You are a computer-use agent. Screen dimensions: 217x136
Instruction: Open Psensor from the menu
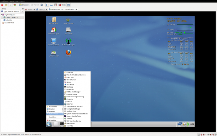pos(77,102)
